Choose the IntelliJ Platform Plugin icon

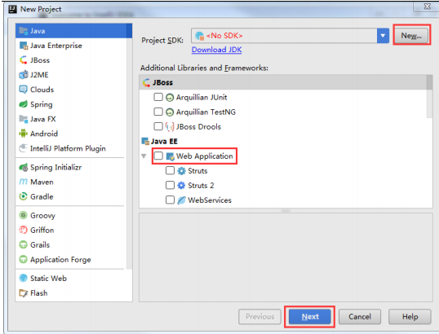pyautogui.click(x=23, y=148)
